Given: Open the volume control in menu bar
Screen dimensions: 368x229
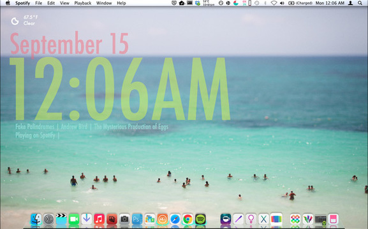Looking at the screenshot, I should (282, 3).
